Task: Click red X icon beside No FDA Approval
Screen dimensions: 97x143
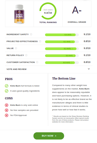Action: [x=7, y=115]
